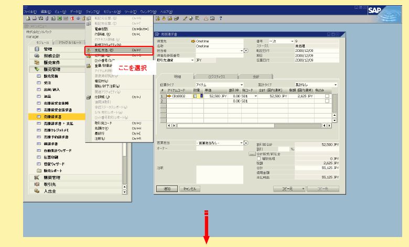409x247 pixels.
Task: Click the grid vertical scrollbar down arrow
Action: (335, 120)
